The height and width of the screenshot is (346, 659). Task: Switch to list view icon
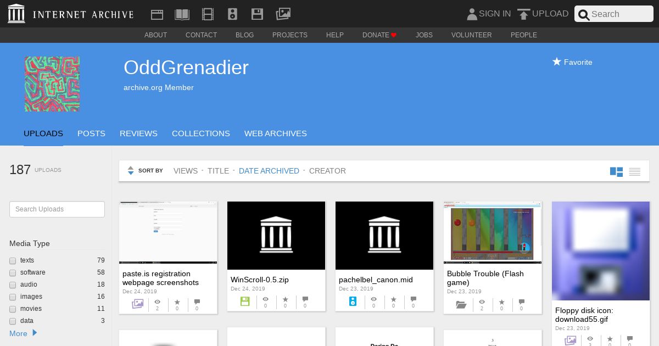point(635,172)
